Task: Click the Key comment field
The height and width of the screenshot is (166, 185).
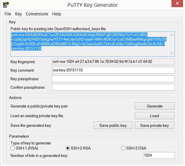Action: coord(113,70)
